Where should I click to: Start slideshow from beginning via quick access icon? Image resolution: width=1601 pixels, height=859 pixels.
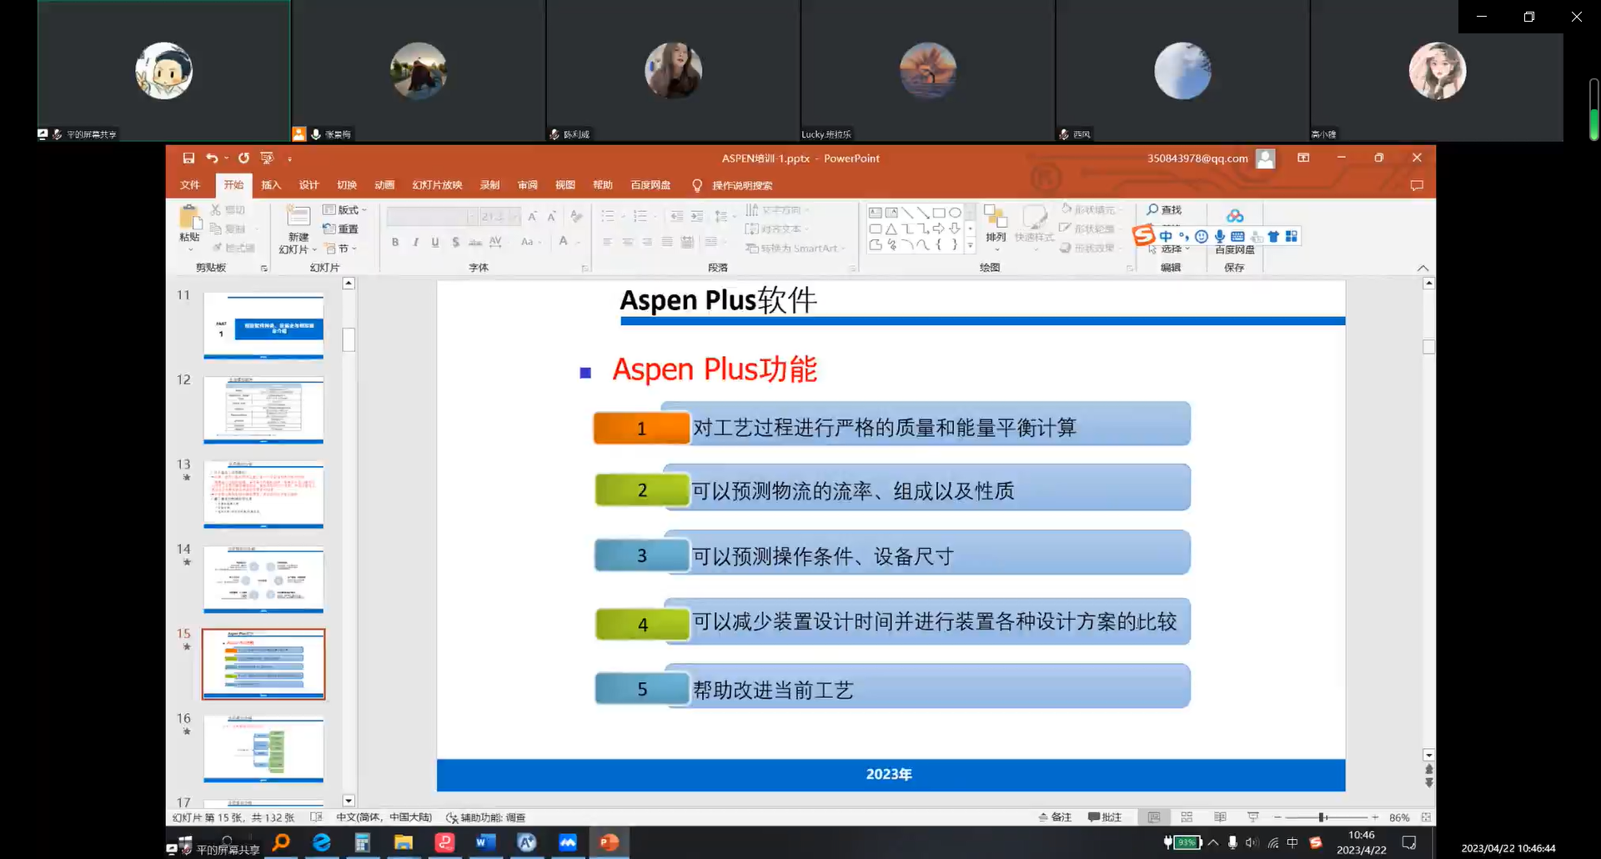[267, 158]
